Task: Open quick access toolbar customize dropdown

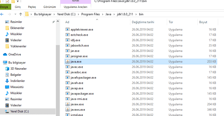Action: [x=18, y=1]
